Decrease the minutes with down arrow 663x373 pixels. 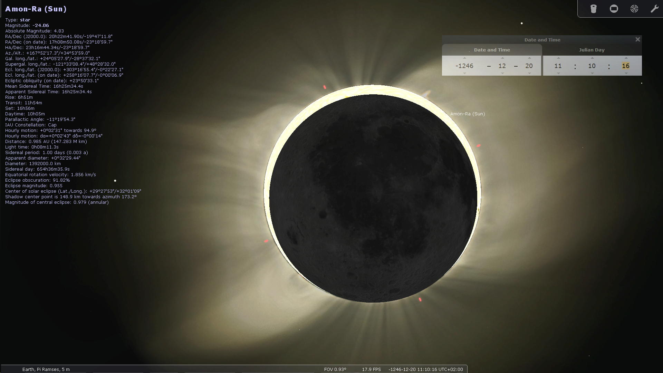592,73
